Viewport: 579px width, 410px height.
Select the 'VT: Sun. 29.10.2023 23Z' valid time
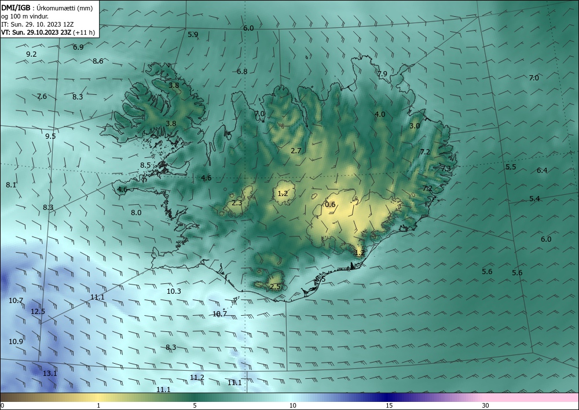coord(36,32)
